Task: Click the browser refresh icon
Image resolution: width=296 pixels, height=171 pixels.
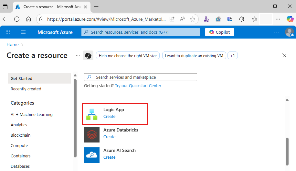Action: point(17,19)
